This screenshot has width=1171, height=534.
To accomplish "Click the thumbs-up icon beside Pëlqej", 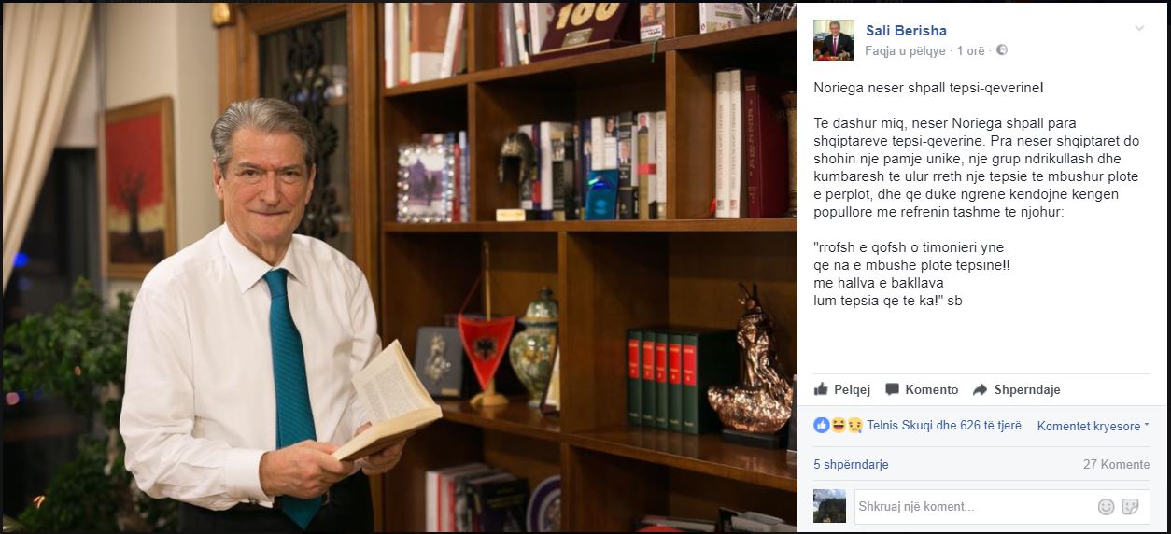I will tap(821, 389).
